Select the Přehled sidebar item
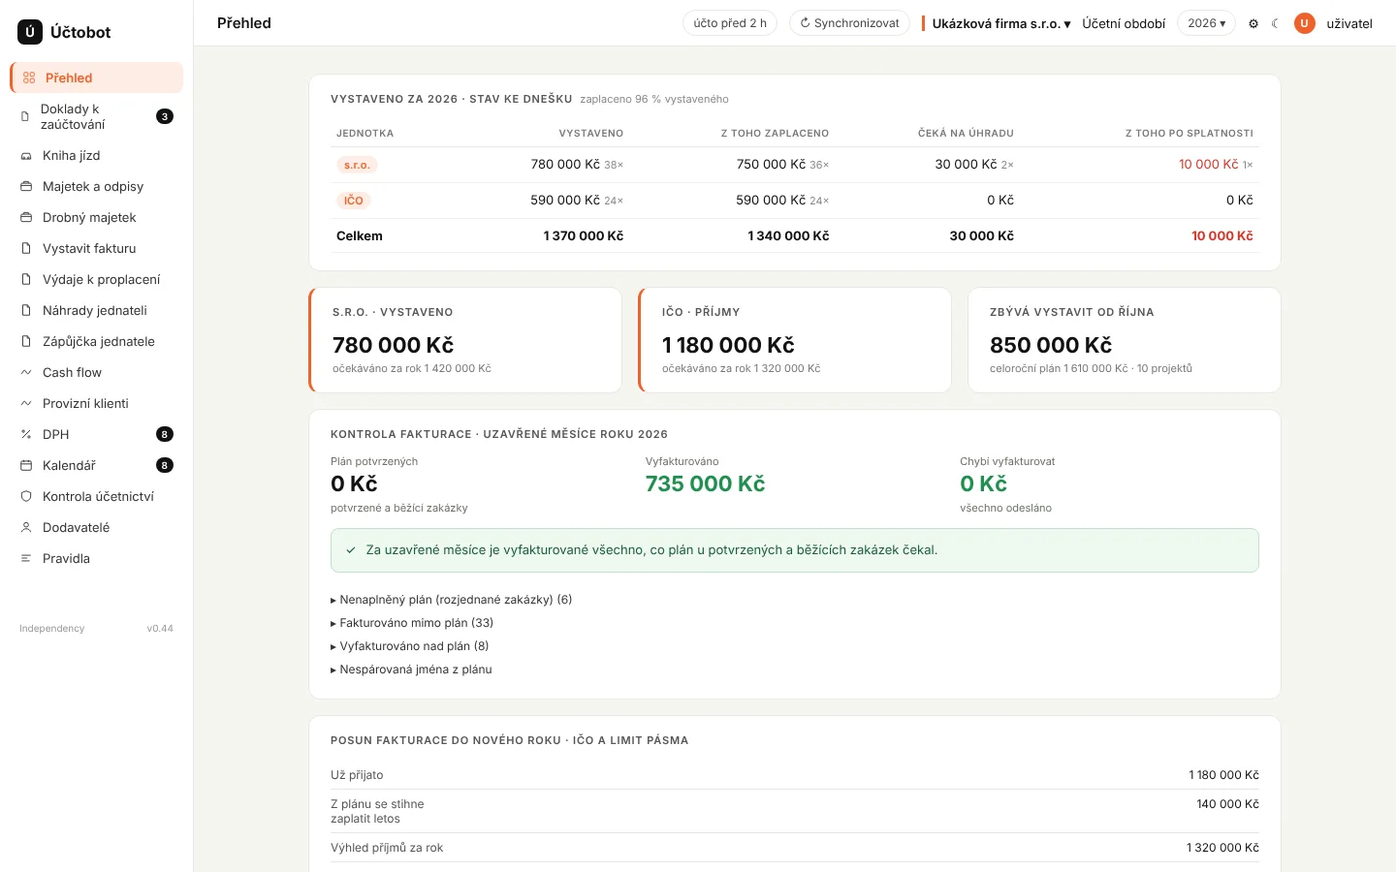This screenshot has width=1396, height=872. point(97,78)
